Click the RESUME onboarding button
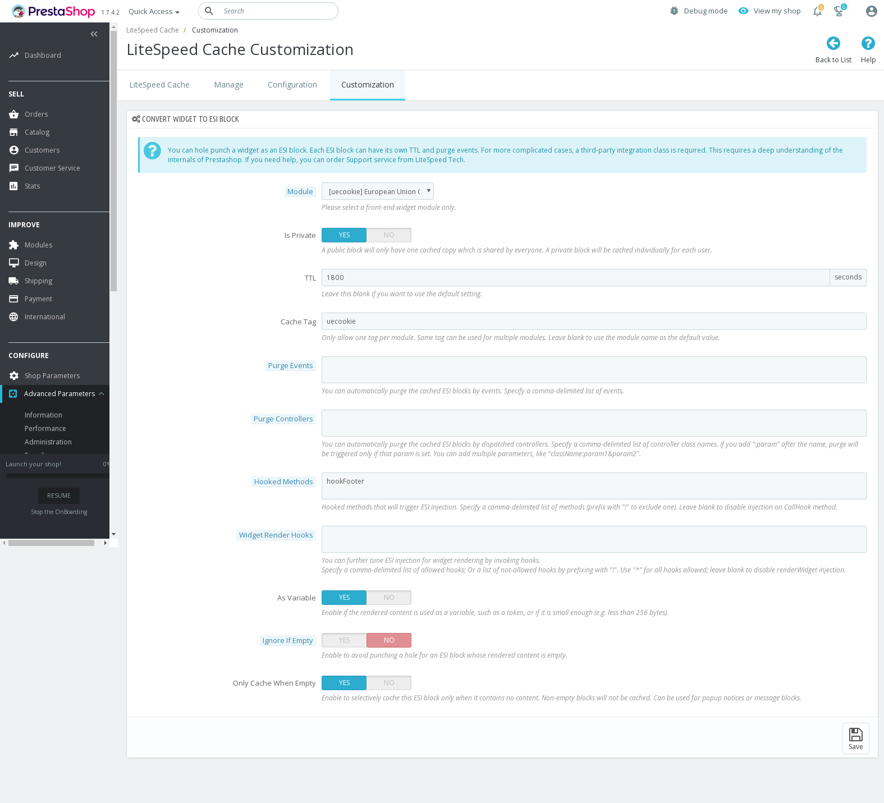The image size is (884, 803). coord(59,495)
